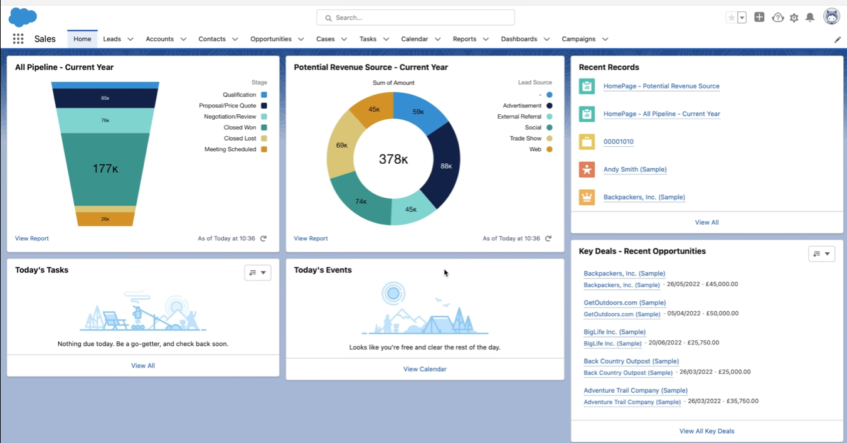Click View Calendar under Today's Events

click(x=425, y=369)
